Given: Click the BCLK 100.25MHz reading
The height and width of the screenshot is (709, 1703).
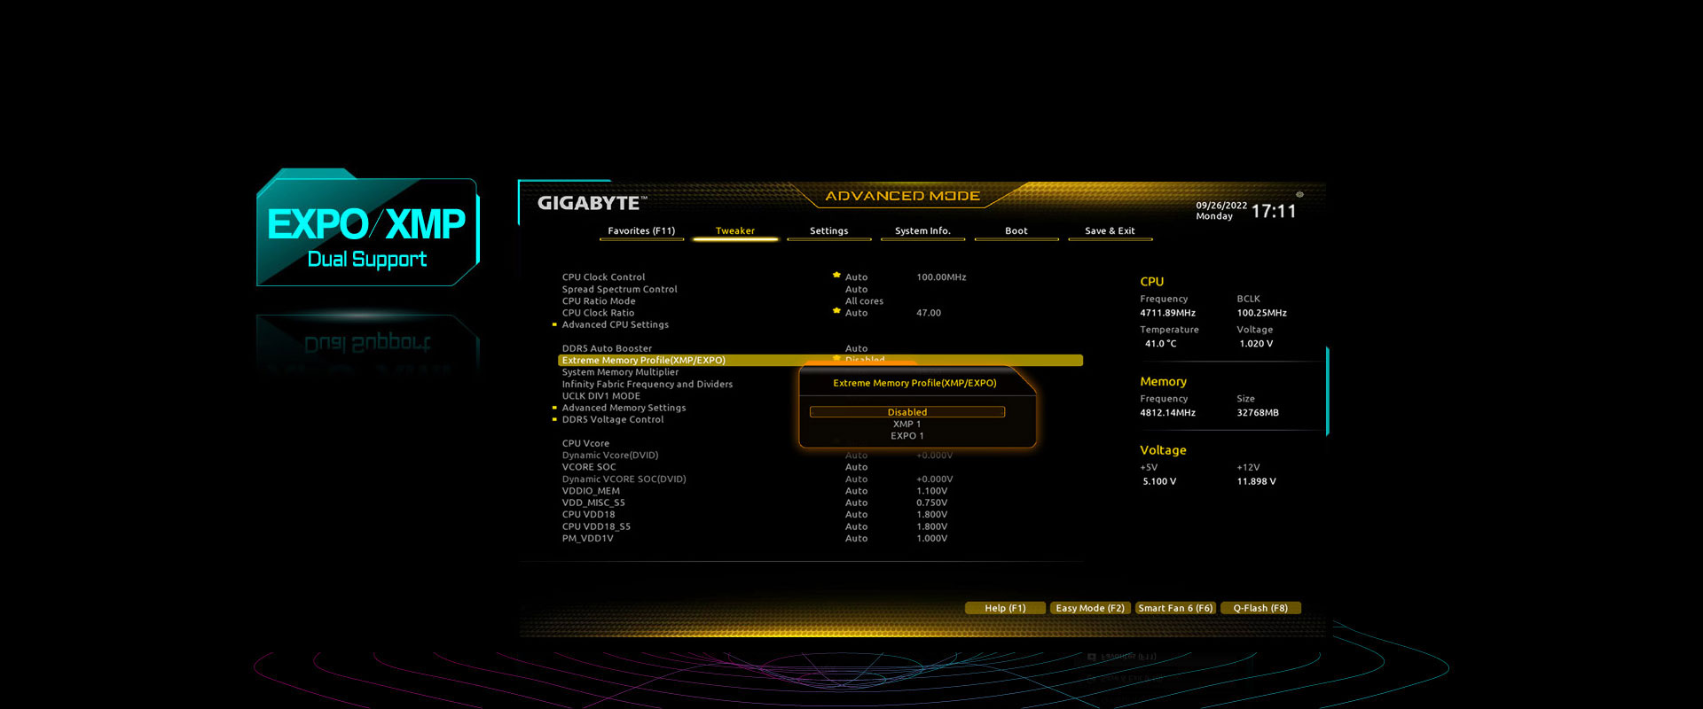Looking at the screenshot, I should [x=1261, y=313].
